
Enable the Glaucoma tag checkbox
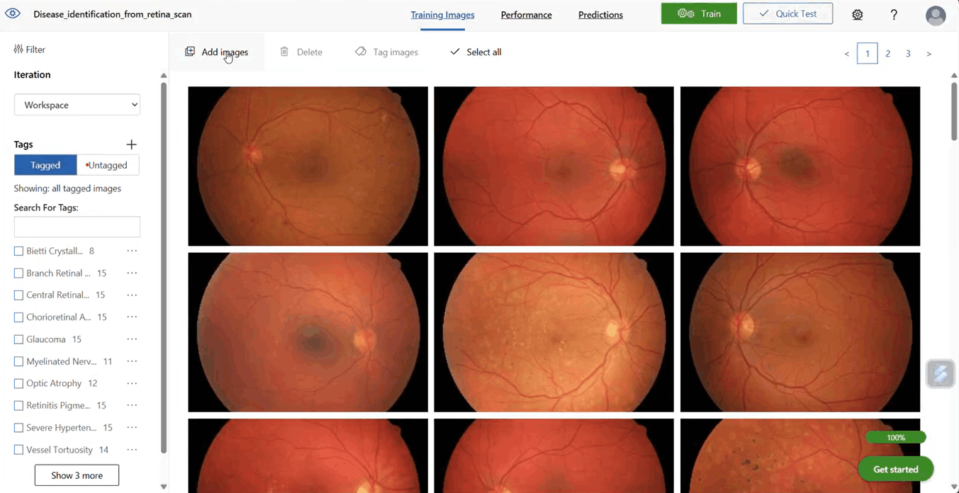(18, 340)
